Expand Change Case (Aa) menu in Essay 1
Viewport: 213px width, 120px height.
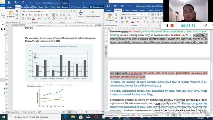coord(41,18)
